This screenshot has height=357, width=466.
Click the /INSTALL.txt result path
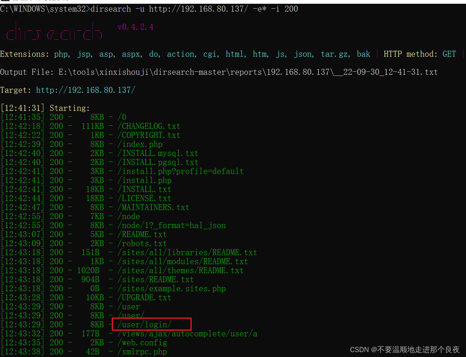point(145,189)
